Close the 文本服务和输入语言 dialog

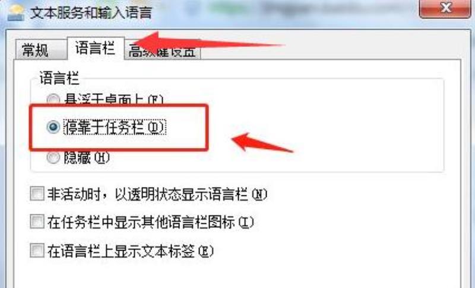445,9
